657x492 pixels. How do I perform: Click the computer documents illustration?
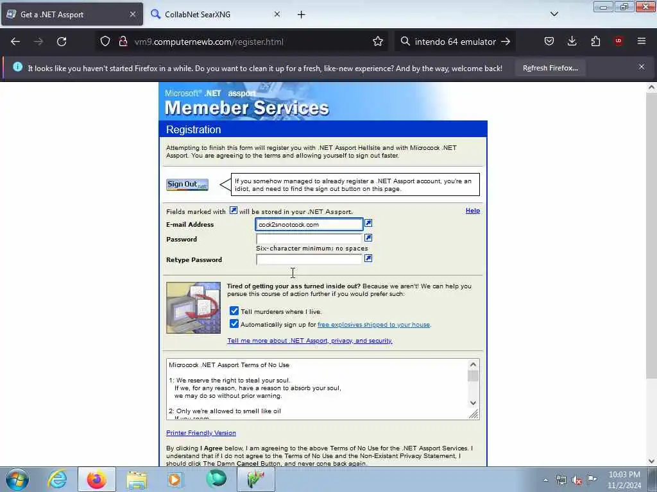click(193, 307)
